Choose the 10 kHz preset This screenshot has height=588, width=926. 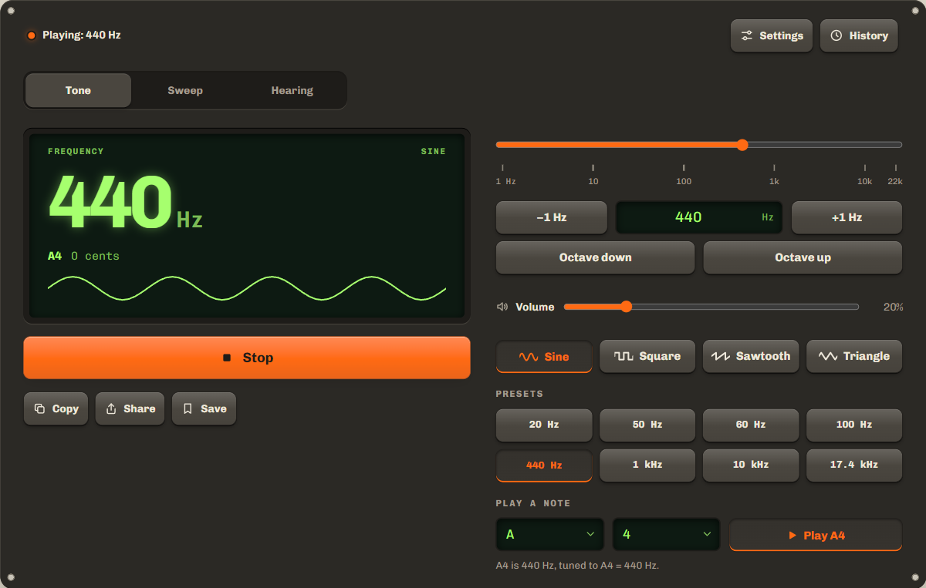(751, 465)
